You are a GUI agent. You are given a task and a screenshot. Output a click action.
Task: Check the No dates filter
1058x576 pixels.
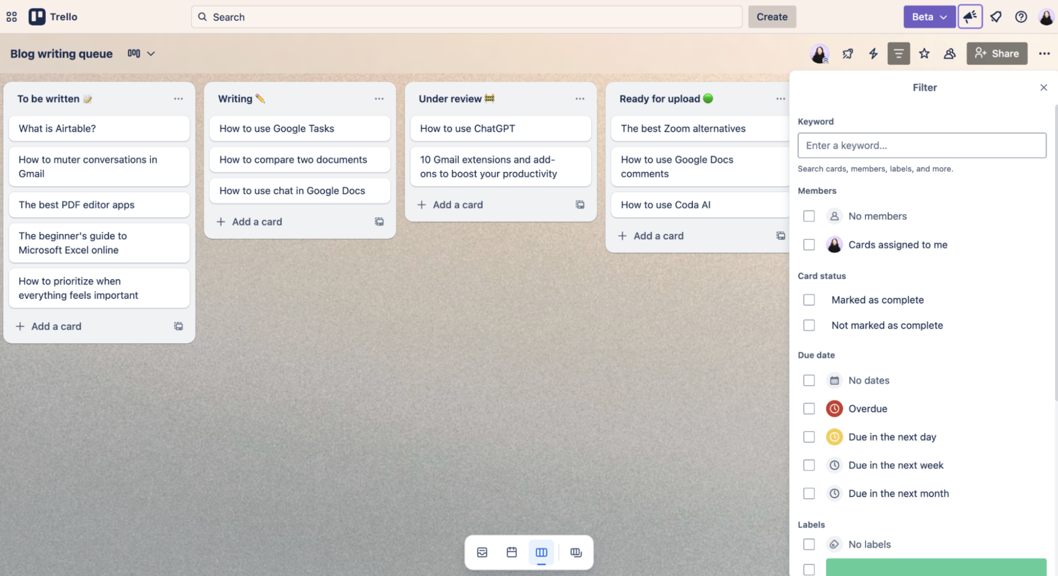[x=809, y=380]
